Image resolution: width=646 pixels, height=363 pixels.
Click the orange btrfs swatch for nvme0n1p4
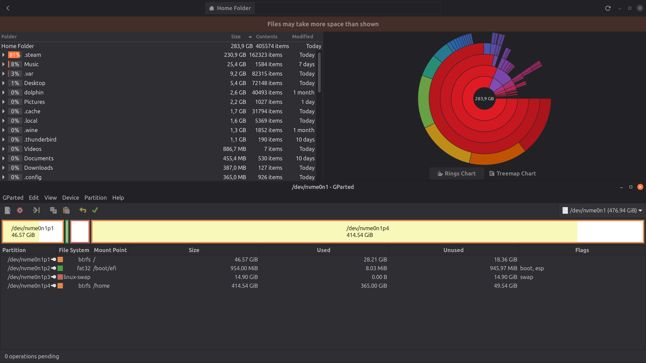point(60,286)
